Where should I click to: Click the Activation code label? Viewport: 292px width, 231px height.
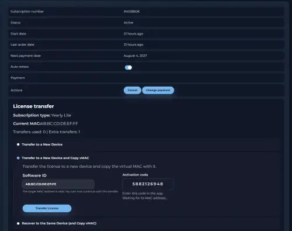tap(135, 175)
